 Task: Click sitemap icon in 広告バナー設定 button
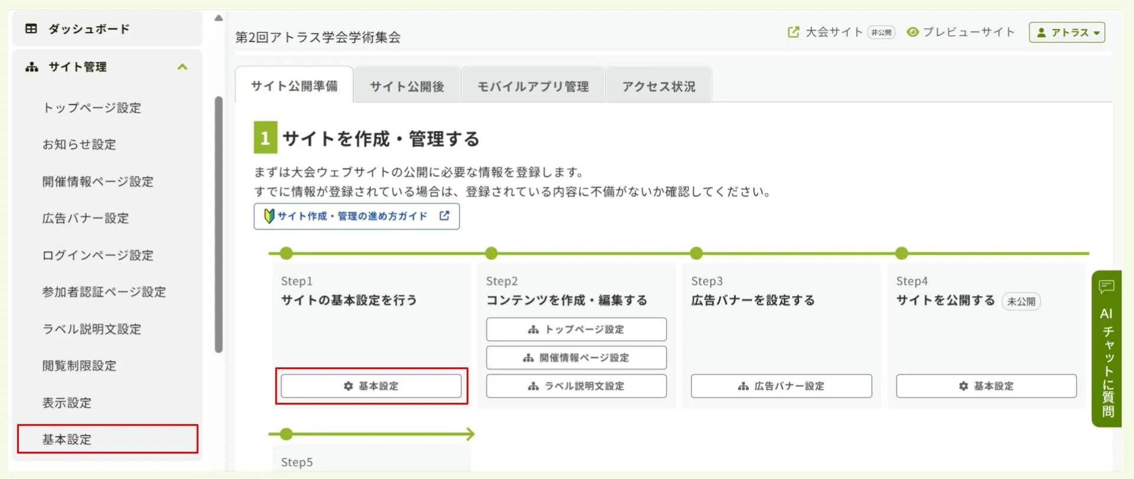click(744, 386)
